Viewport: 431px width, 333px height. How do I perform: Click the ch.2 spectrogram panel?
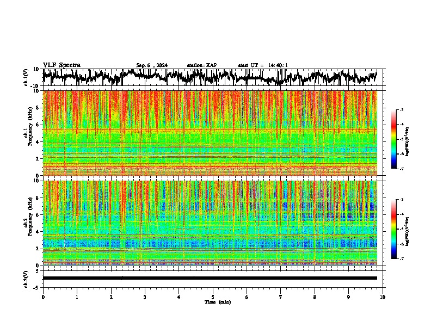tap(210, 223)
